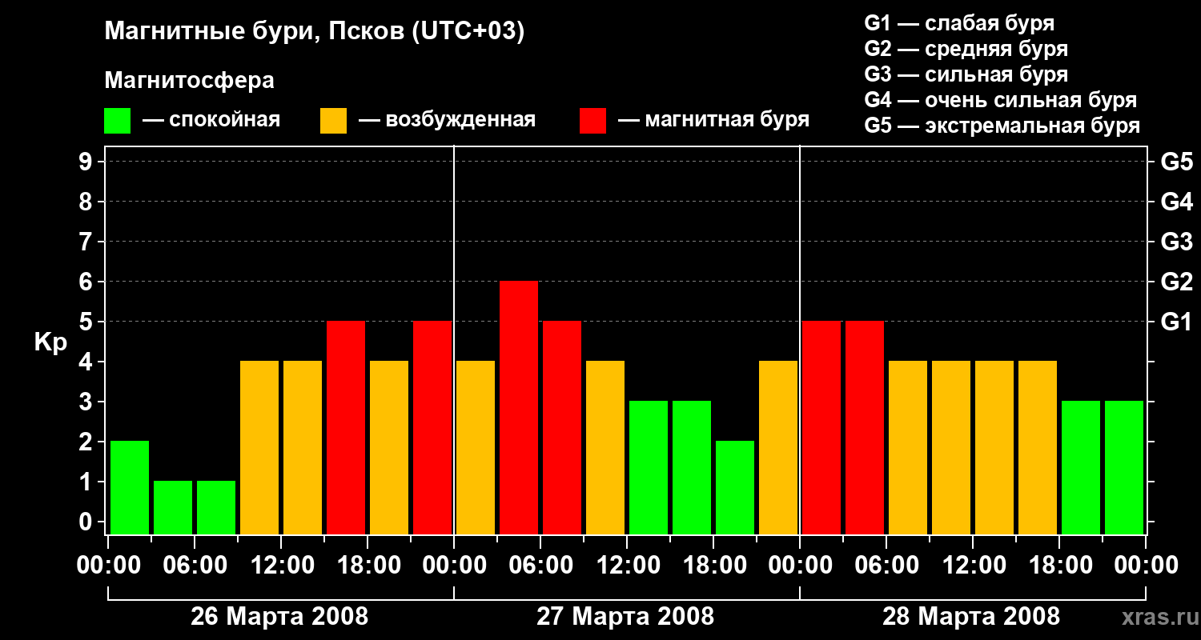Select the yellow bar, 26 Марта 18:00–21:00
Viewport: 1201px width, 640px height.
[x=389, y=447]
